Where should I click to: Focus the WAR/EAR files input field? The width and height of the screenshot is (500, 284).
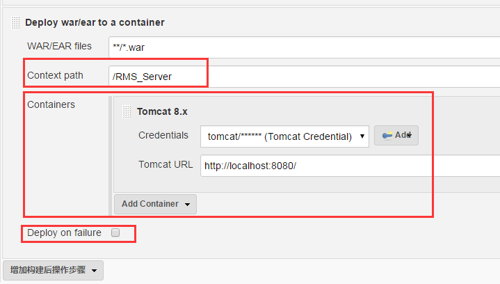[x=304, y=47]
